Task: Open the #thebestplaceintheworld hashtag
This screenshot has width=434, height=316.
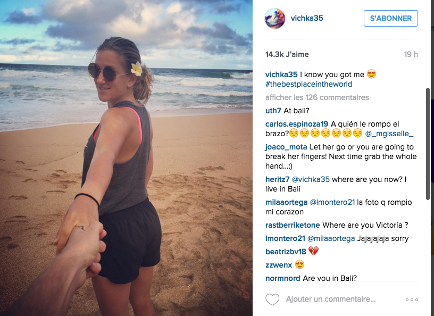Action: tap(308, 84)
